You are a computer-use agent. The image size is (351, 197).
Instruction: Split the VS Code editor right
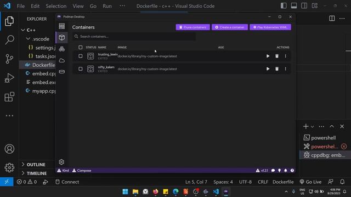coord(332,18)
